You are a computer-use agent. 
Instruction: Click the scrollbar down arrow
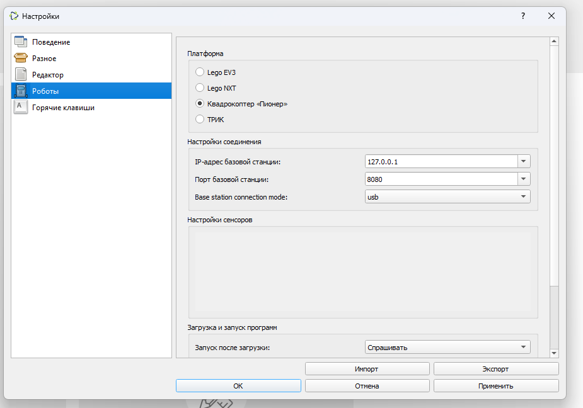pyautogui.click(x=554, y=353)
